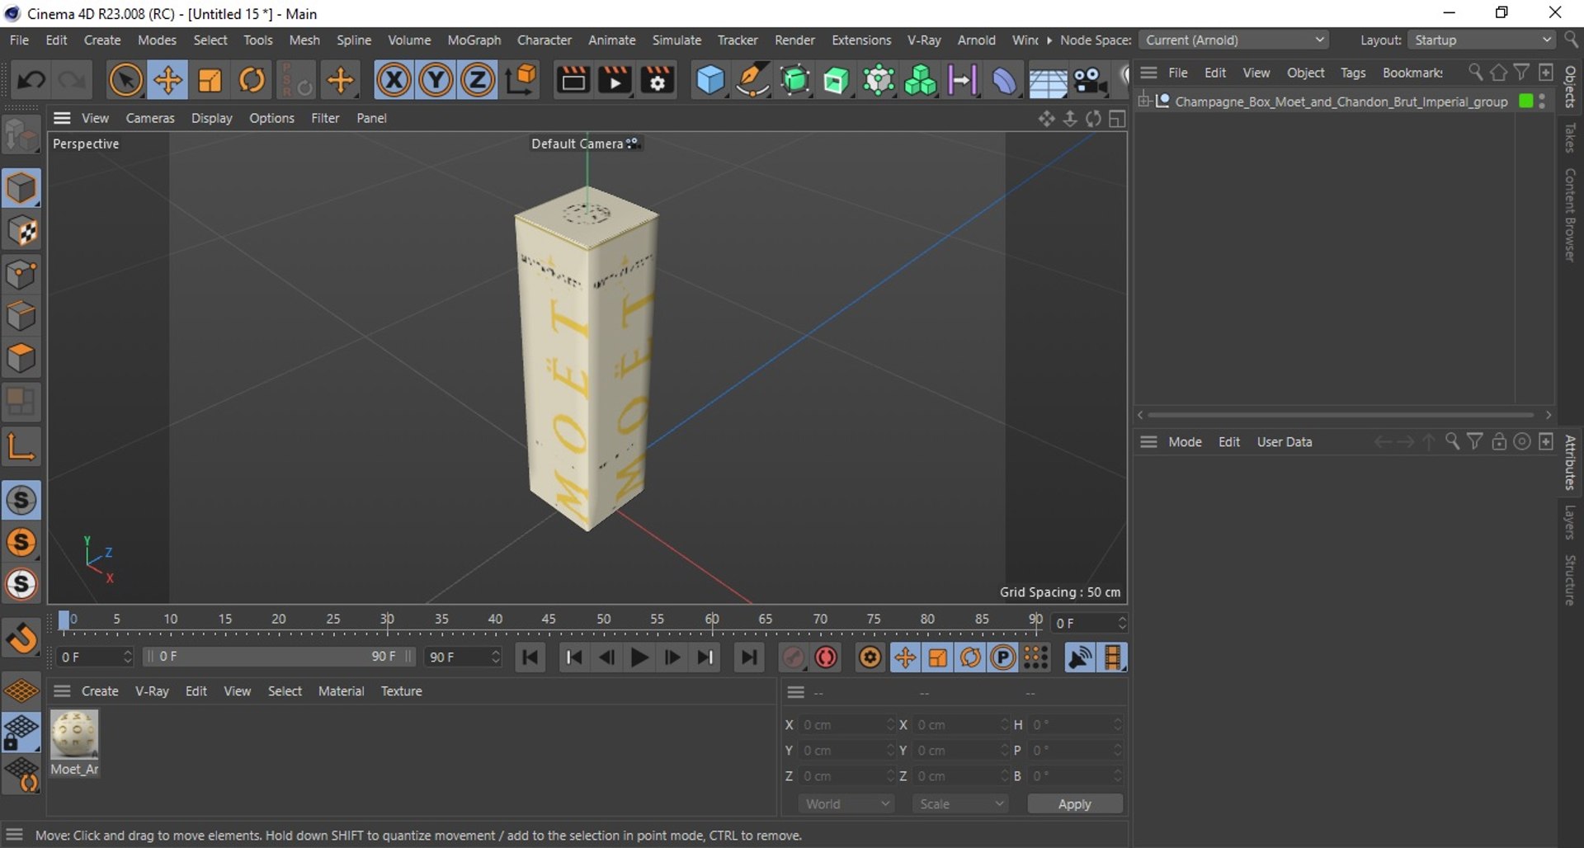Toggle Z axis lock

coord(477,80)
